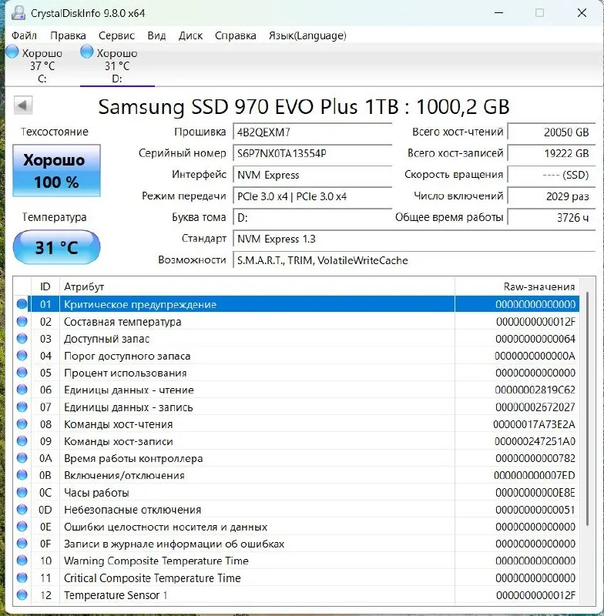Click status orb icon of row 02
The image size is (604, 616).
(22, 321)
